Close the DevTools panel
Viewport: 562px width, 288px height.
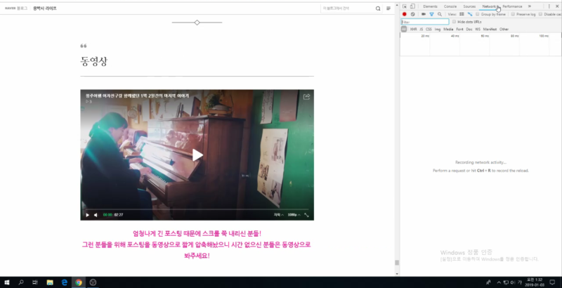(557, 6)
